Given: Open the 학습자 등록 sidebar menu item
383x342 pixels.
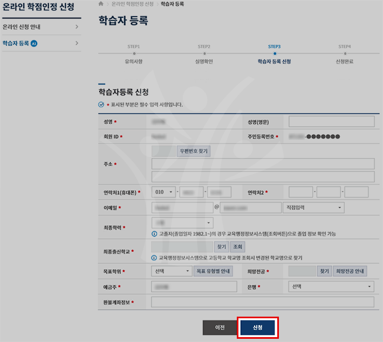Looking at the screenshot, I should click(40, 43).
